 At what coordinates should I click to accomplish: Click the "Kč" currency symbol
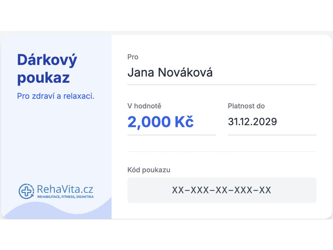click(x=184, y=122)
